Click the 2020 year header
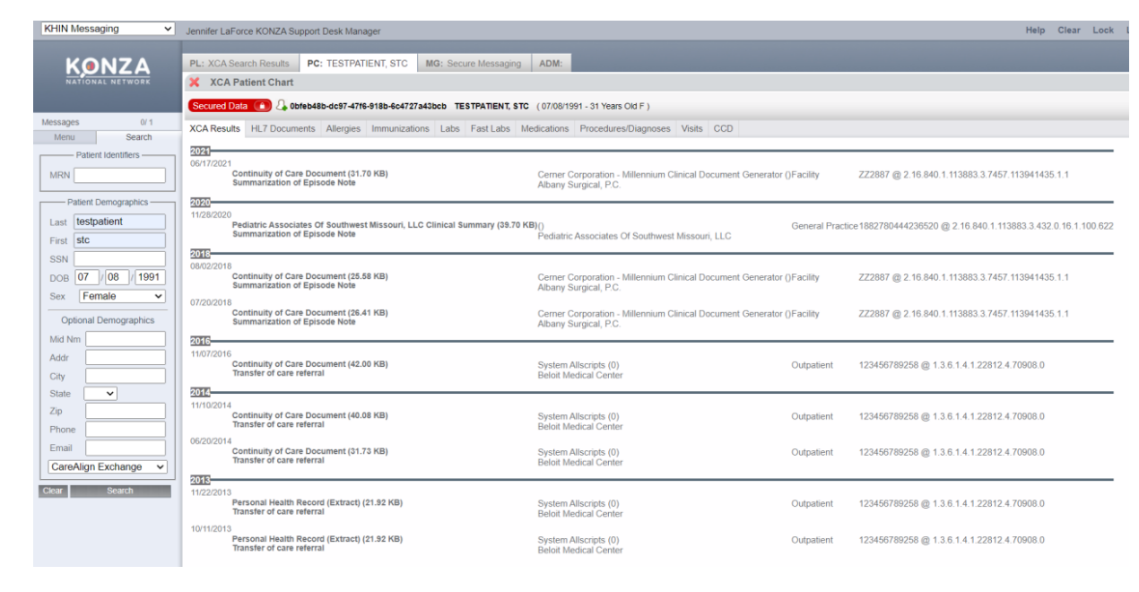 199,203
